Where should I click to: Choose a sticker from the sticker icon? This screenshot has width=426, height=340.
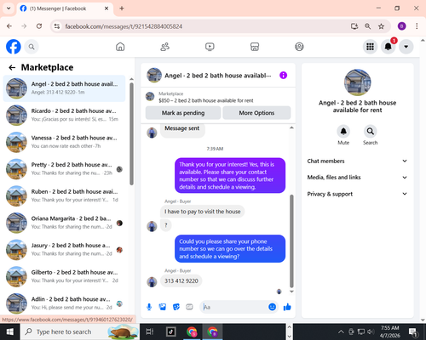click(176, 307)
